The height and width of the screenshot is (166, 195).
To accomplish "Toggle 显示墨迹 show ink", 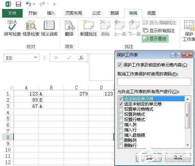I will [155, 39].
